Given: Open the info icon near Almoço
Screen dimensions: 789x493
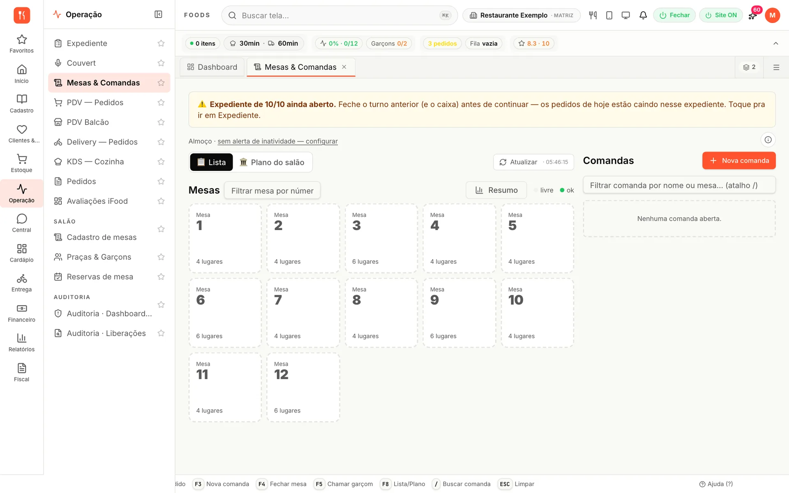Looking at the screenshot, I should point(768,140).
